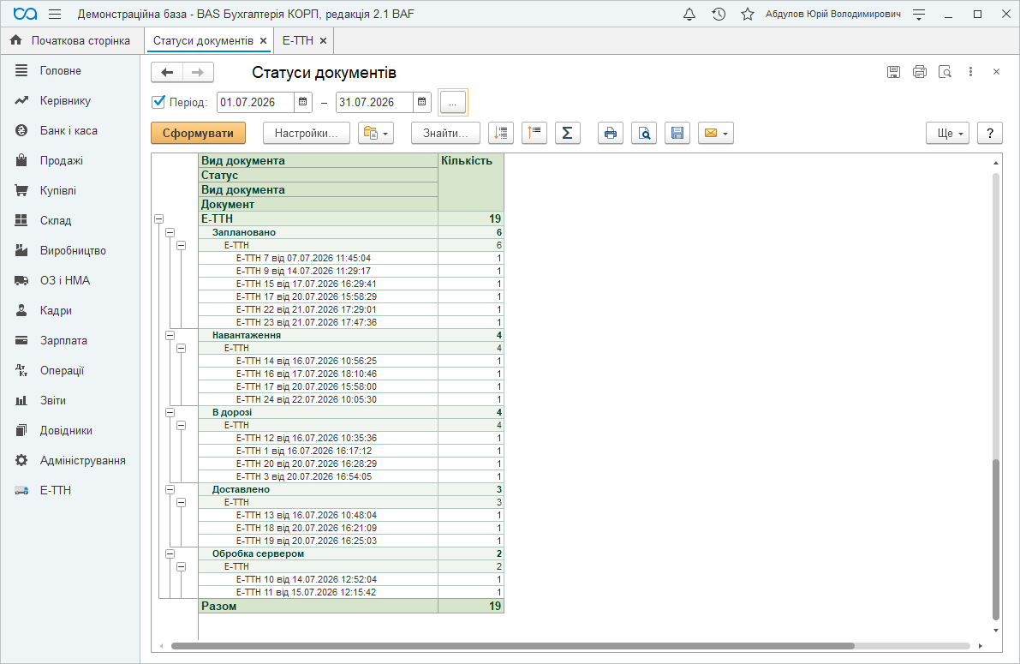The image size is (1020, 664).
Task: Open Продажі section
Action: 70,160
